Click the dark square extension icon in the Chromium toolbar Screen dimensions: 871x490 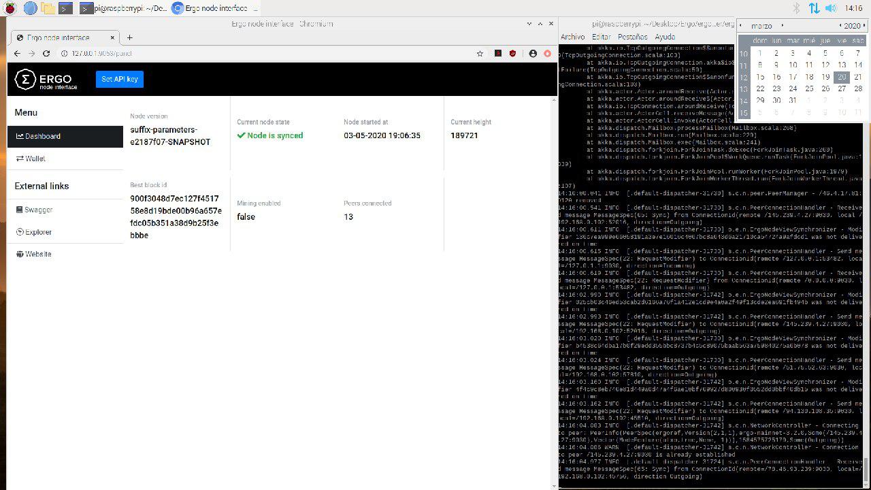(x=498, y=53)
